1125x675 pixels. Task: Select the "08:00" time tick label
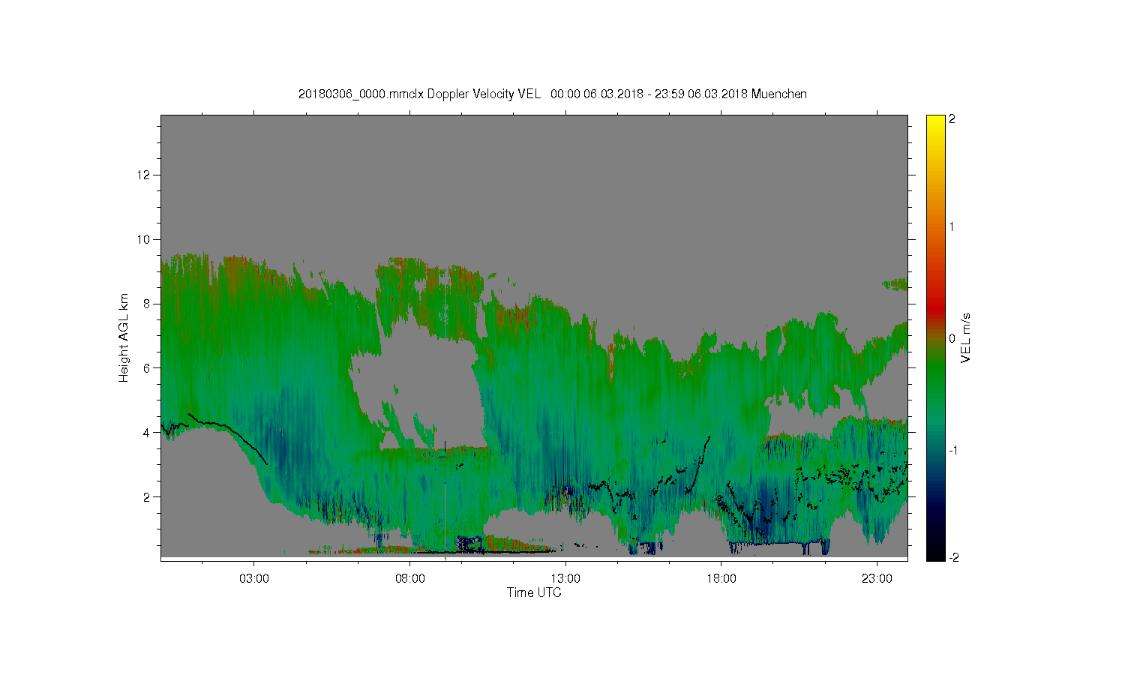[409, 579]
